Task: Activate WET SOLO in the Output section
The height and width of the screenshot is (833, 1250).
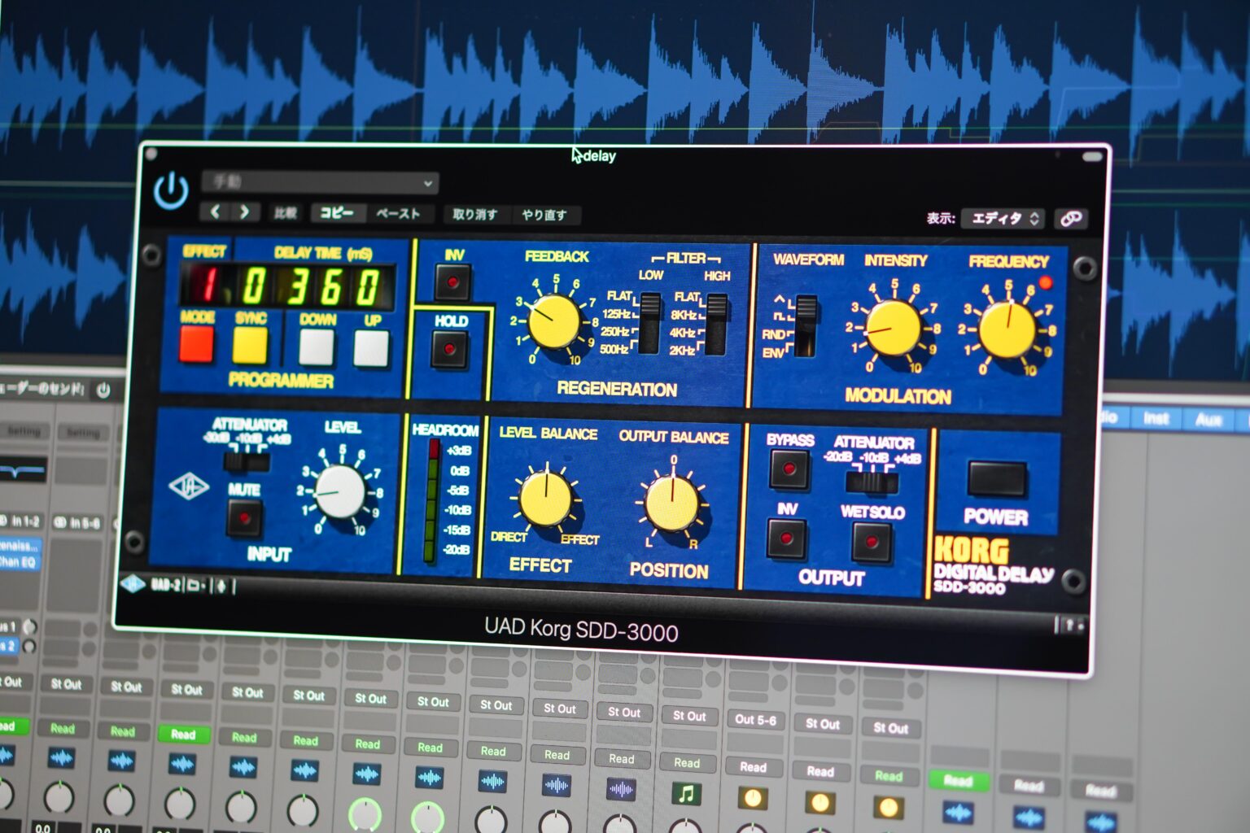Action: coord(870,542)
